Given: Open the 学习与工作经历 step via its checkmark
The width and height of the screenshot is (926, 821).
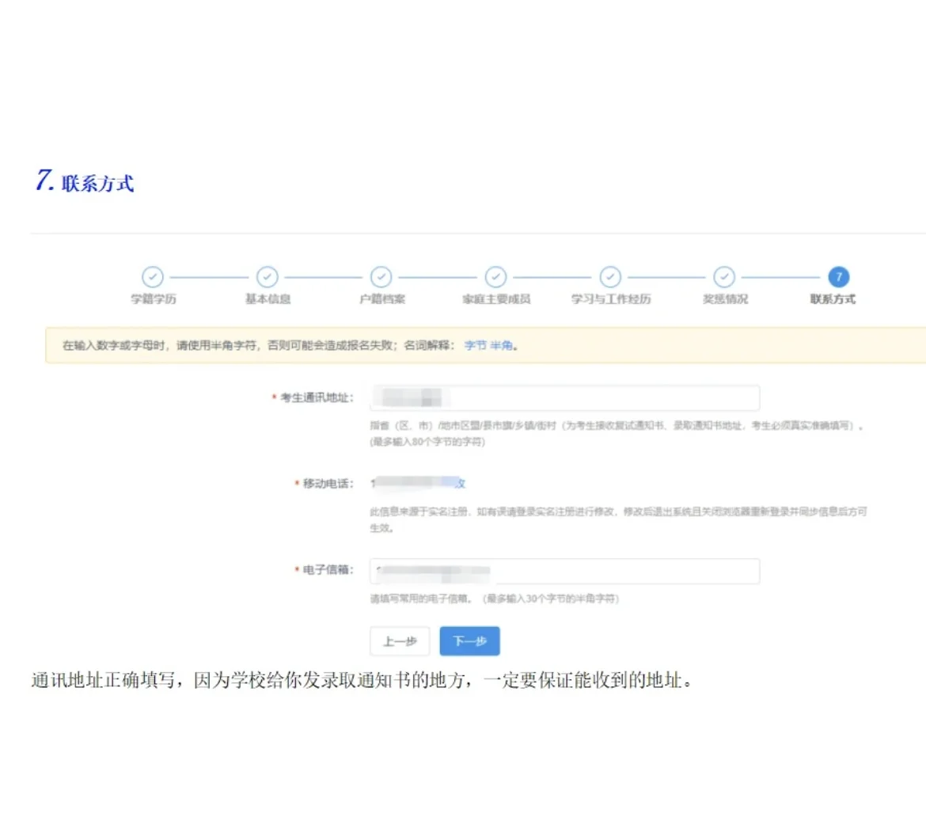Looking at the screenshot, I should 609,278.
